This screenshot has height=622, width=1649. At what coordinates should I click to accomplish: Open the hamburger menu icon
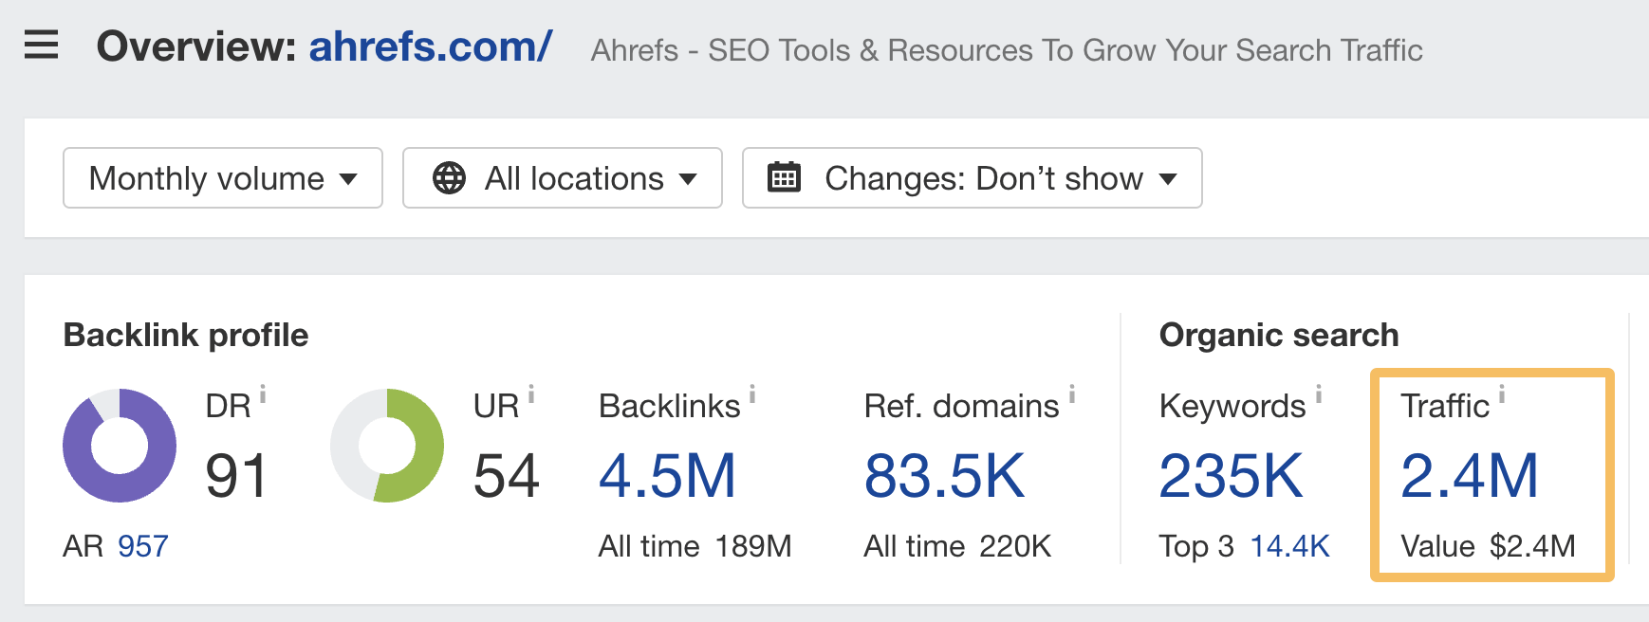[x=41, y=45]
